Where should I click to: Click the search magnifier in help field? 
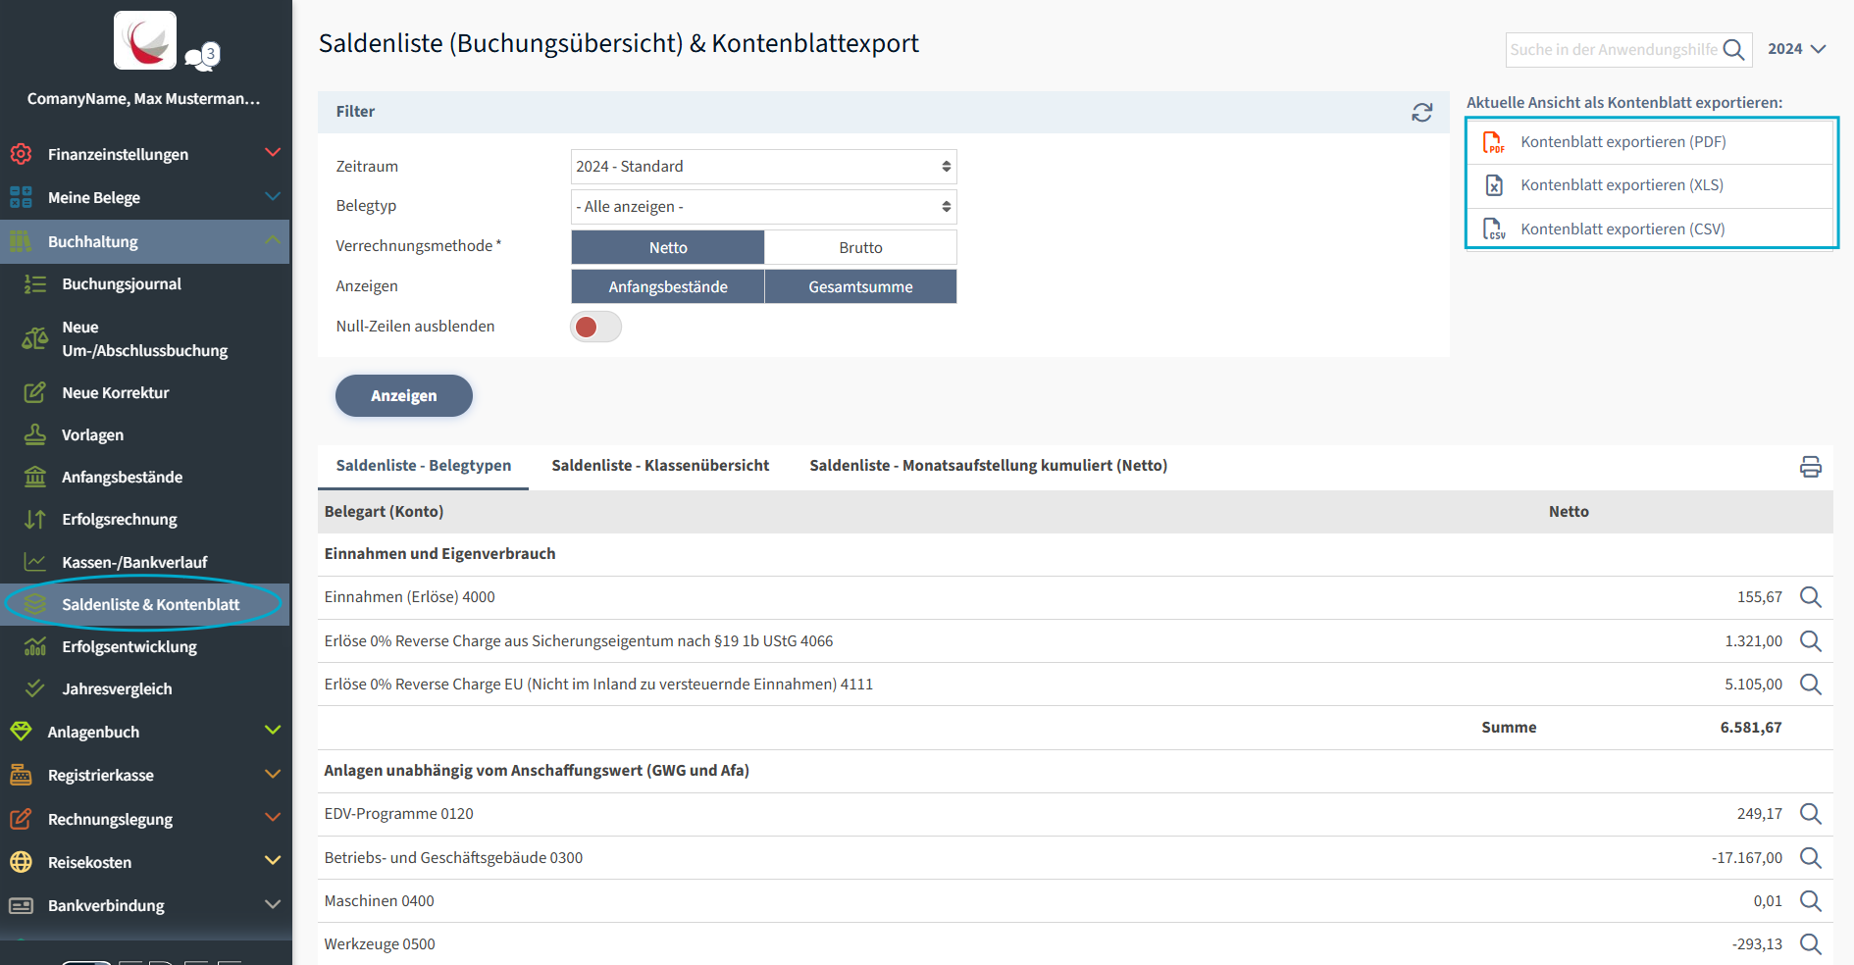[1733, 50]
